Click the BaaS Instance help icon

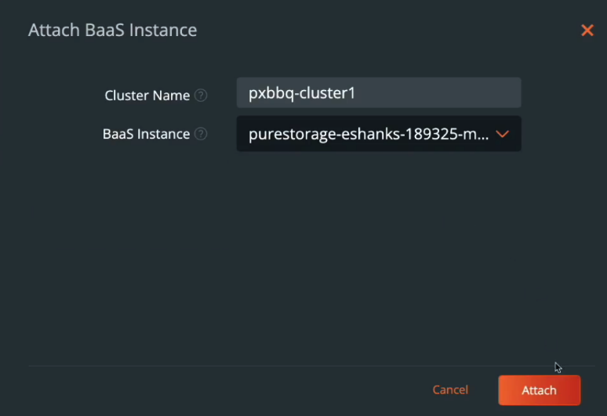pos(201,134)
